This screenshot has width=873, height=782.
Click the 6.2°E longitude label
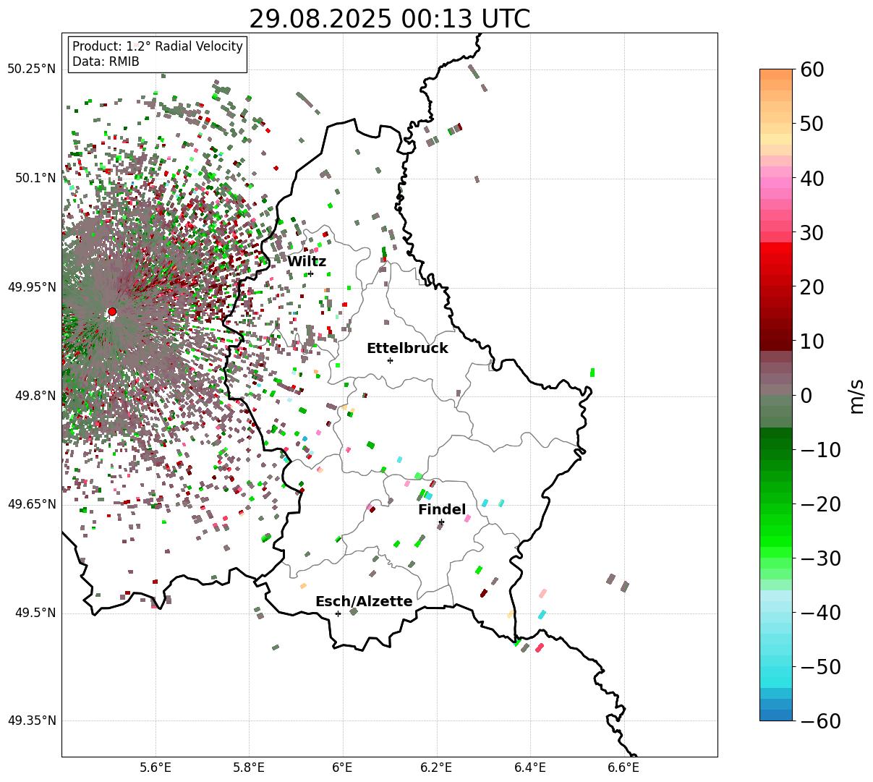(437, 768)
